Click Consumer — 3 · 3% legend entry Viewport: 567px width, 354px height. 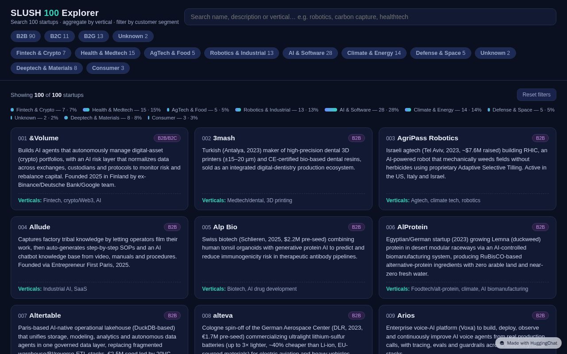(173, 118)
